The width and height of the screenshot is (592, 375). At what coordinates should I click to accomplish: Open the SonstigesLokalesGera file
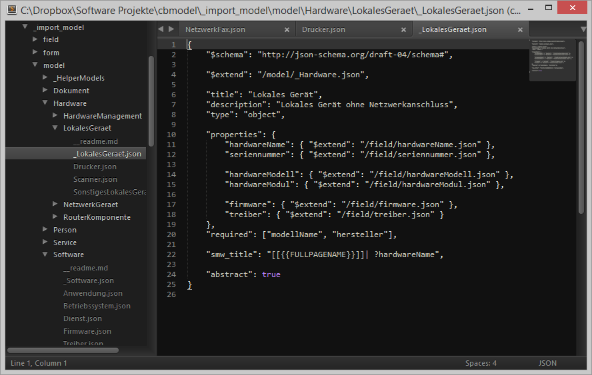pos(109,192)
